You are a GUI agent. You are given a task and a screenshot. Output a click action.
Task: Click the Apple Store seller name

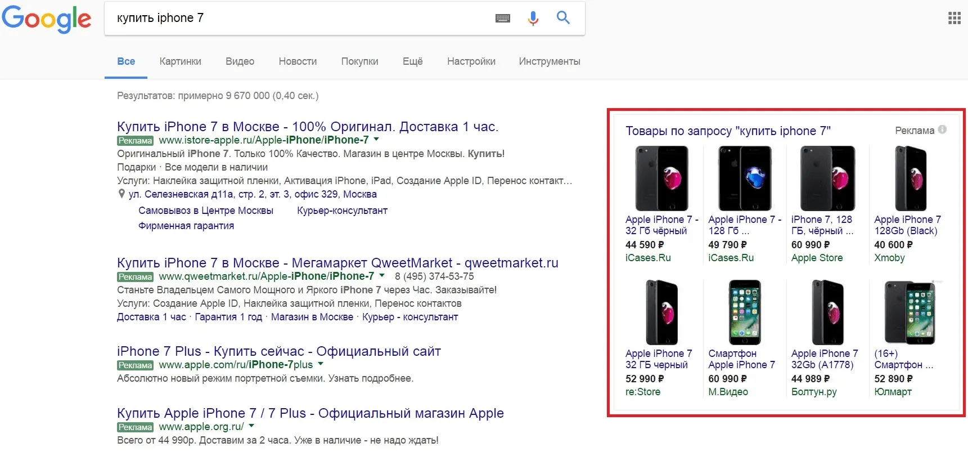[x=817, y=258]
